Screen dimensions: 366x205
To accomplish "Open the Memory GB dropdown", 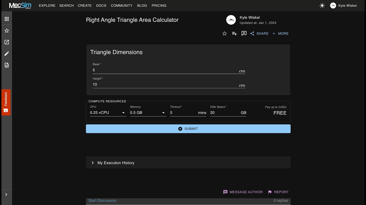I will click(x=148, y=113).
